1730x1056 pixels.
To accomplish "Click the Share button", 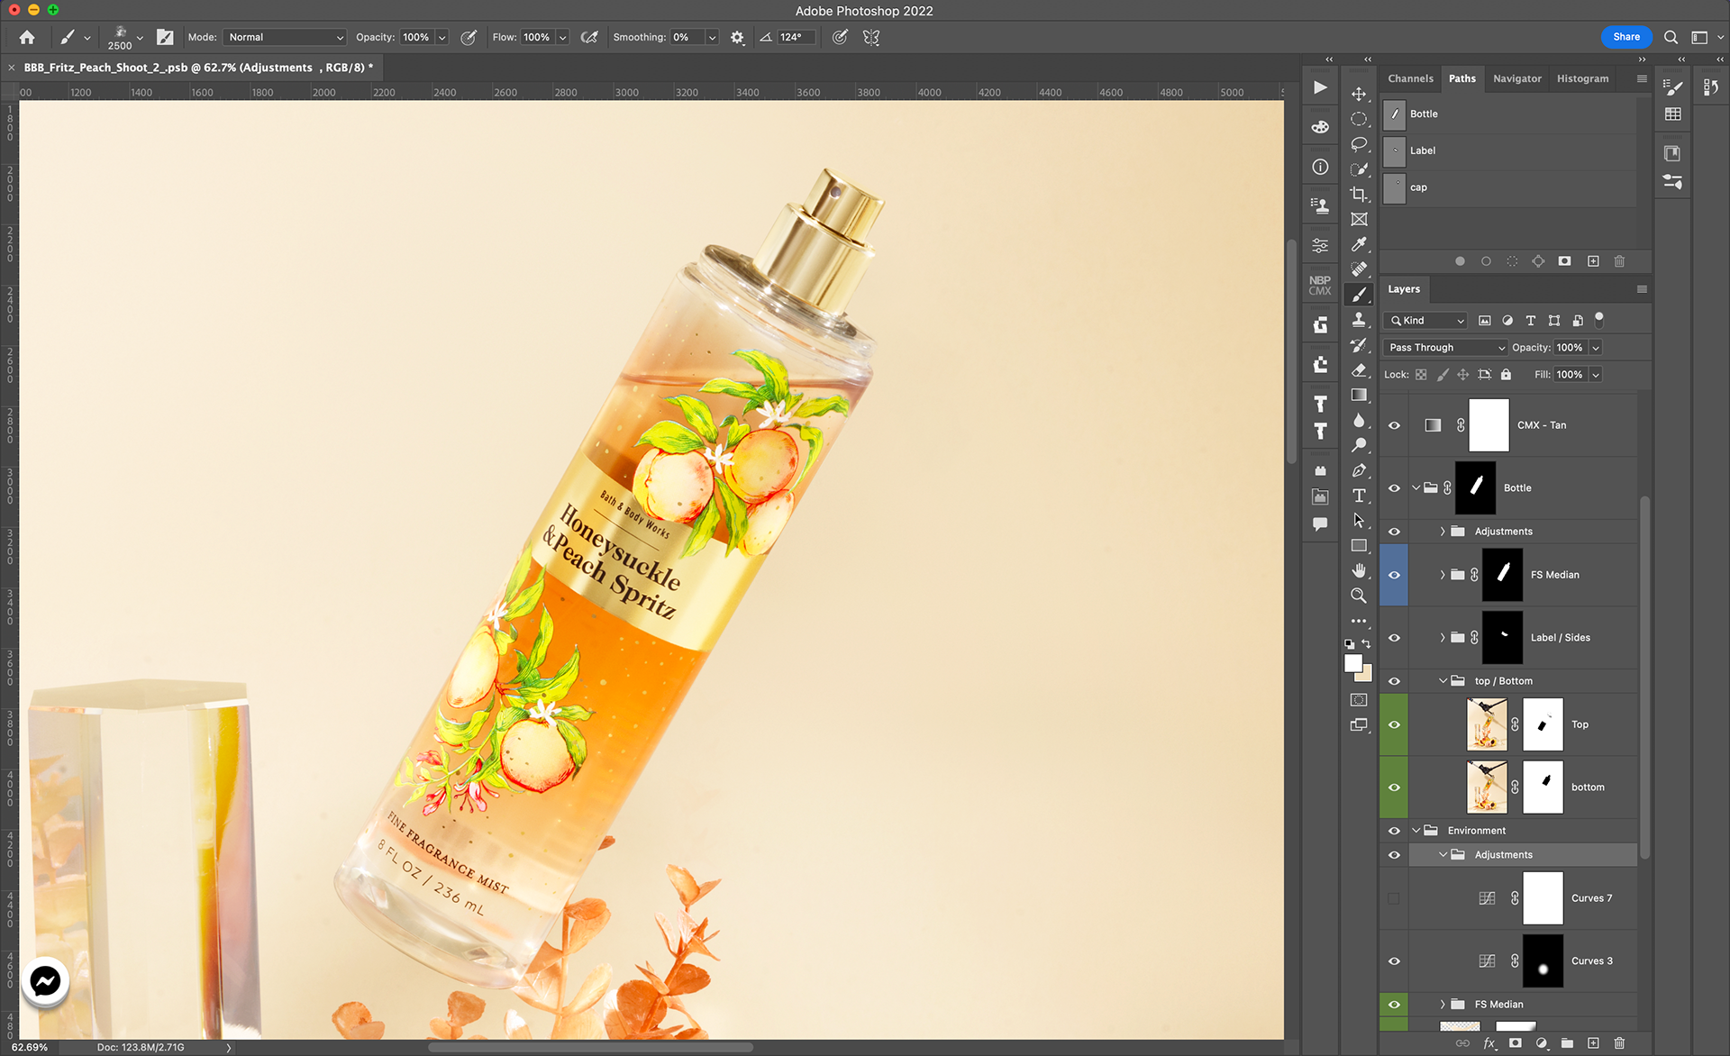I will coord(1625,37).
